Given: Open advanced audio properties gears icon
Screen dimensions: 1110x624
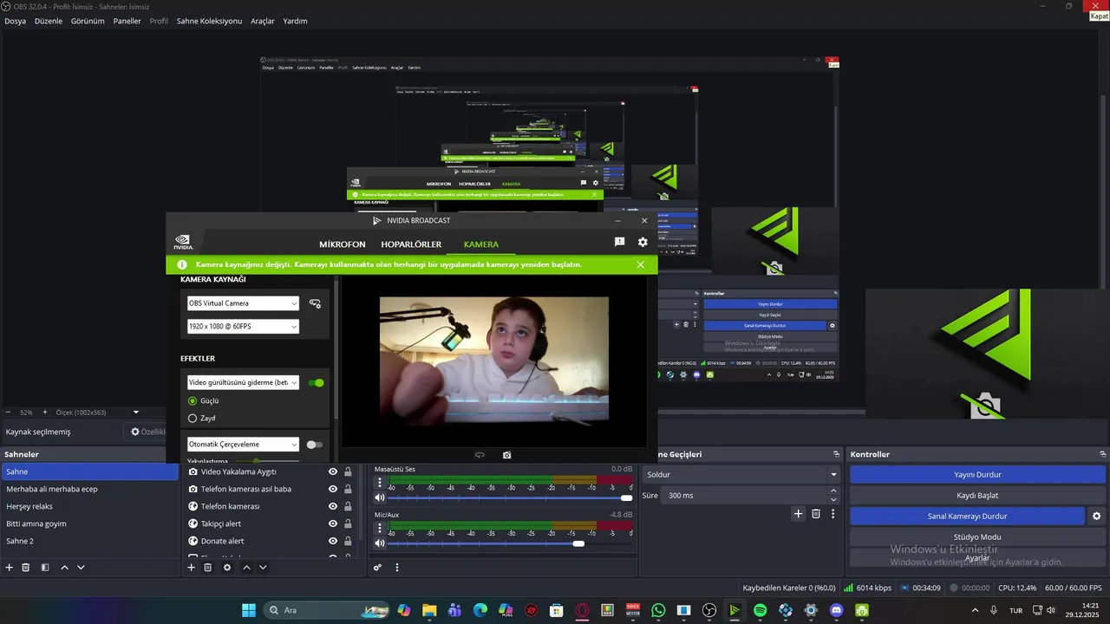Looking at the screenshot, I should coord(377,568).
